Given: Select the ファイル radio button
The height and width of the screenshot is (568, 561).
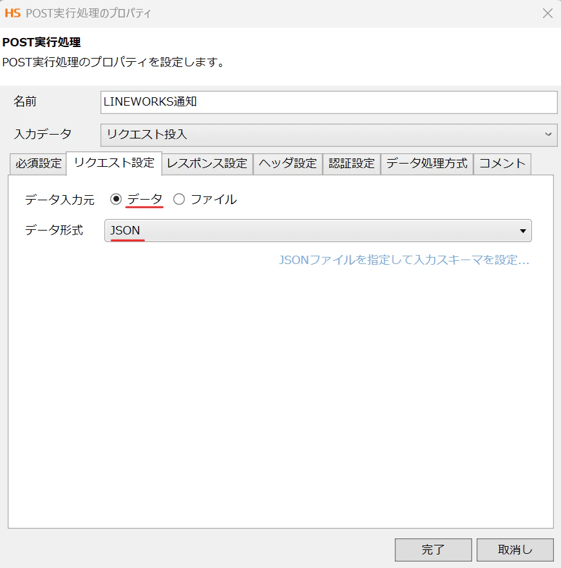Looking at the screenshot, I should [x=179, y=199].
